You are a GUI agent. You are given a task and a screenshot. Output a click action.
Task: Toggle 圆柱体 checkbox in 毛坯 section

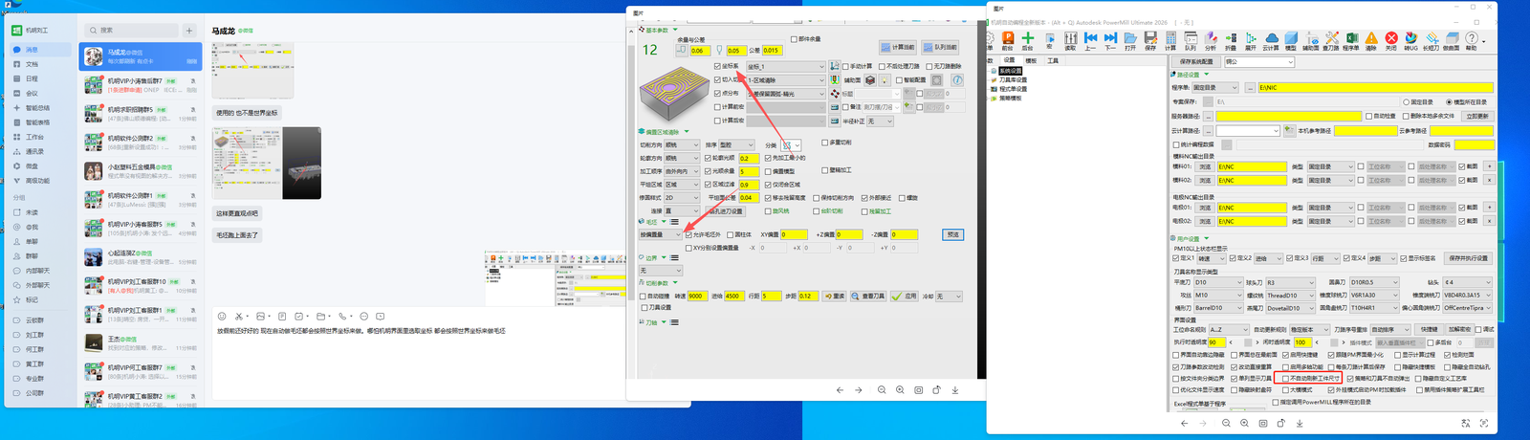pyautogui.click(x=730, y=234)
